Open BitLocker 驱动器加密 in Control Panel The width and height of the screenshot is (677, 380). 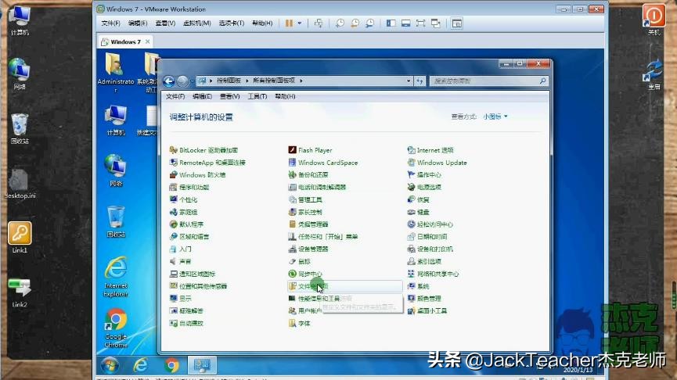(203, 150)
